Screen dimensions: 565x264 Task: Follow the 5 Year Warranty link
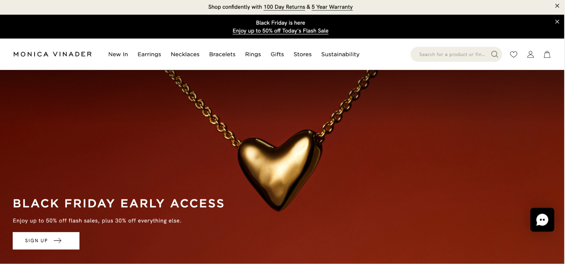pos(332,7)
